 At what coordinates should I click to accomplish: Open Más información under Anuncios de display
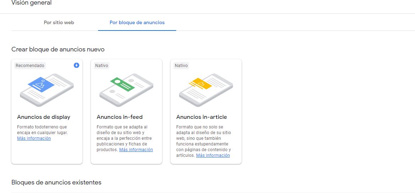tap(34, 138)
